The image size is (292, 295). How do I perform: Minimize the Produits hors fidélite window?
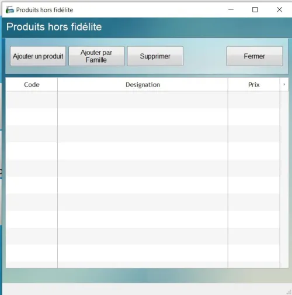click(231, 9)
